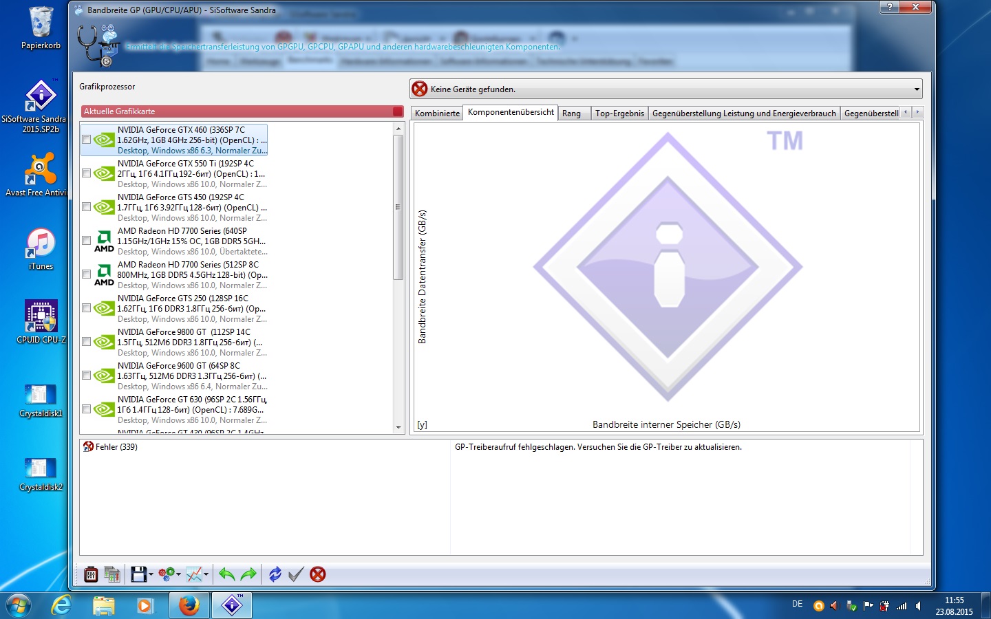Check the GeForce GTX 550 Ti checkbox

[x=86, y=173]
